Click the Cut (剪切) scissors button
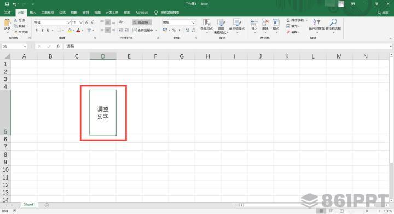394x214 pixels. (x=19, y=20)
